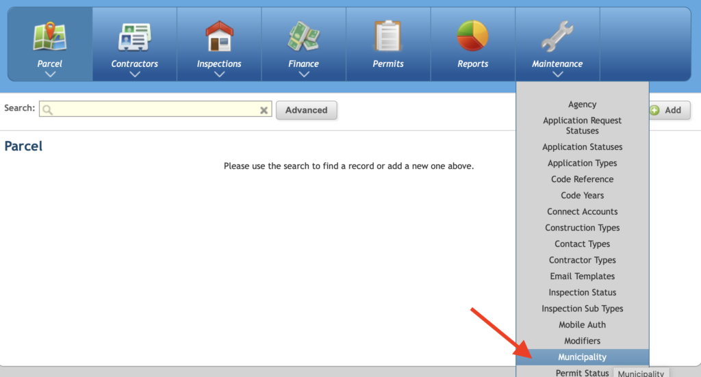701x377 pixels.
Task: Open the Inspections tab label
Action: coord(219,64)
